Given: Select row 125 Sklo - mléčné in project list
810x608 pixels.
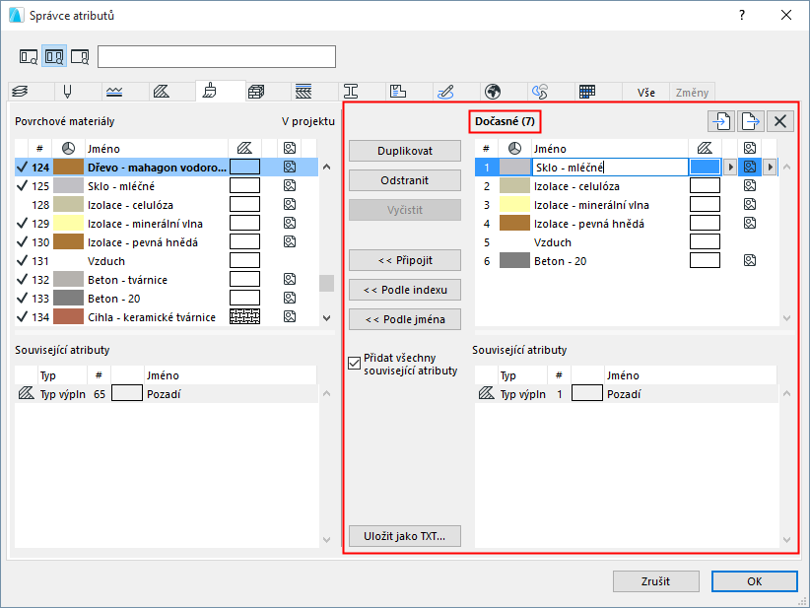Looking at the screenshot, I should point(167,186).
